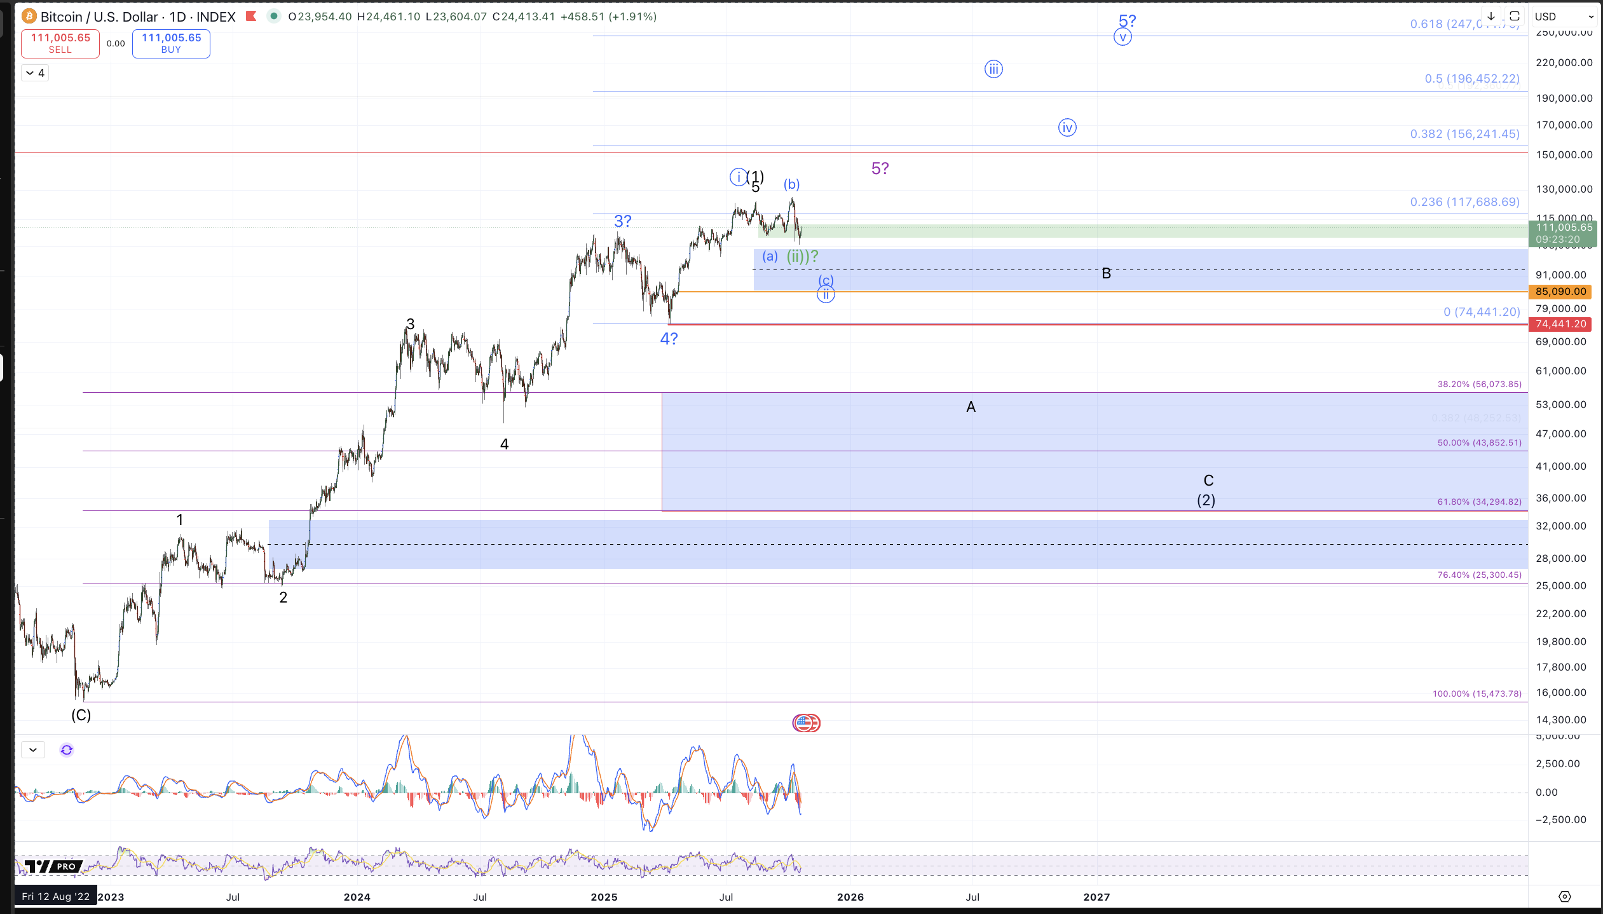
Task: Click the scroll-to-latest down arrow button
Action: [x=1491, y=17]
